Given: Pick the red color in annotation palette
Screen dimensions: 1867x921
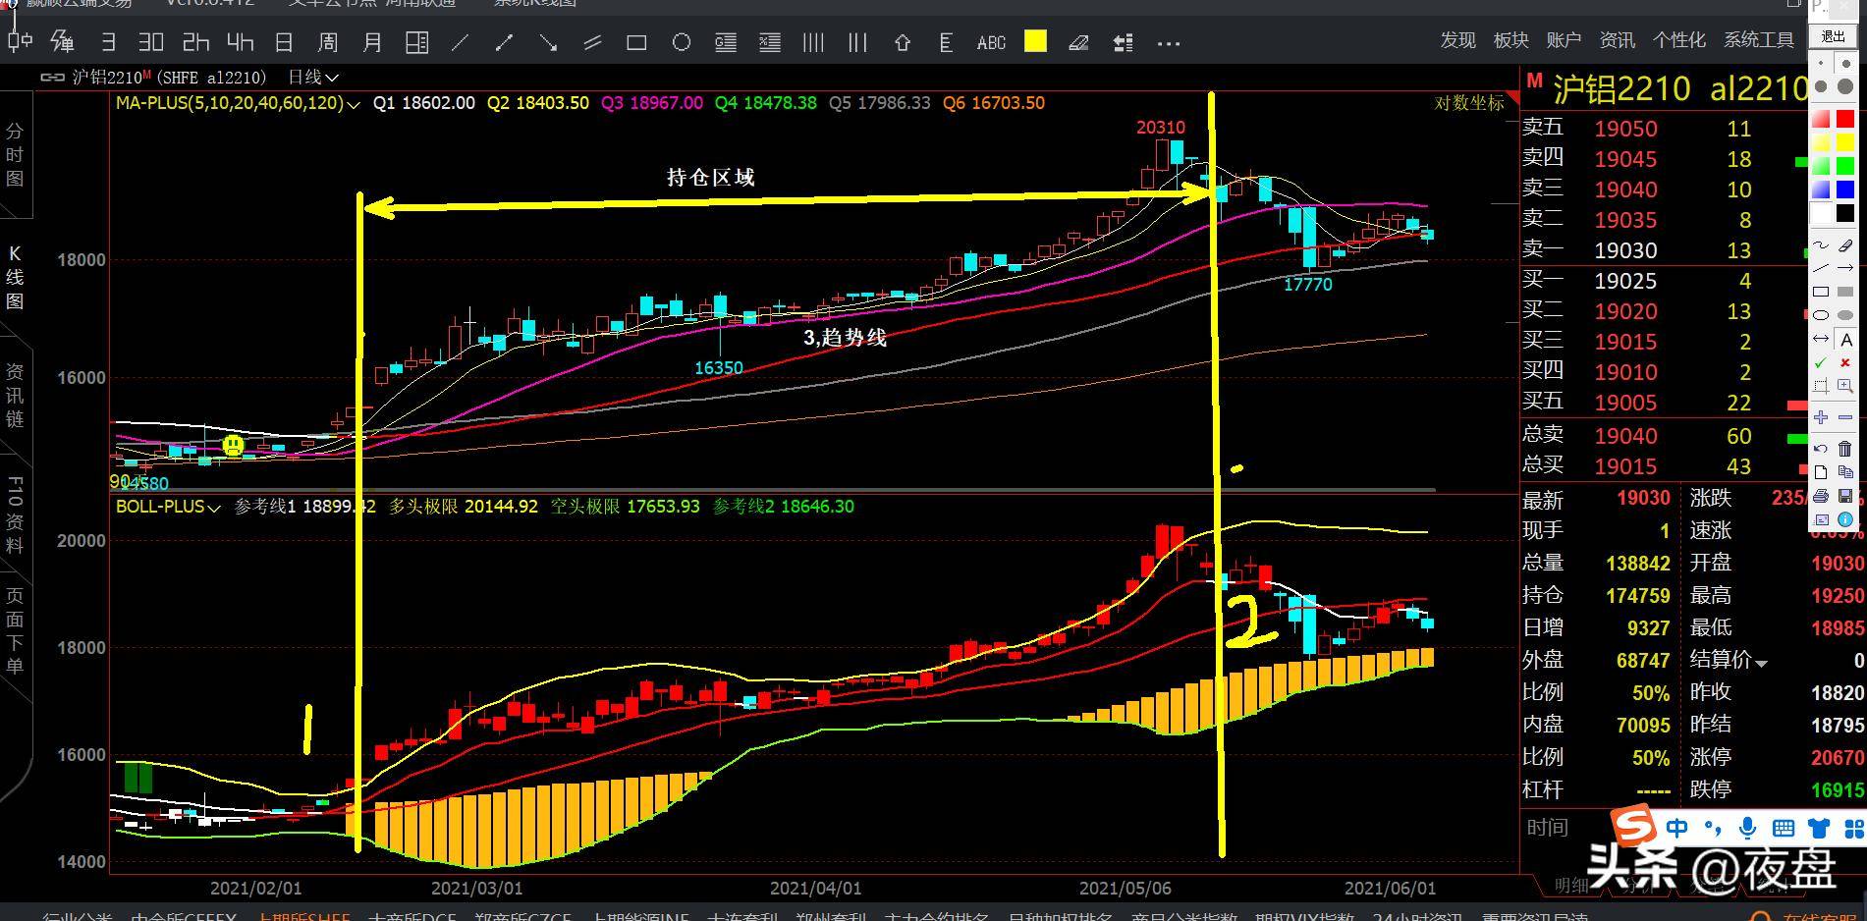Looking at the screenshot, I should tap(1845, 119).
